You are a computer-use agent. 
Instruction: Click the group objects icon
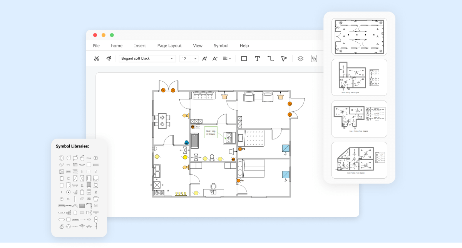pos(313,58)
